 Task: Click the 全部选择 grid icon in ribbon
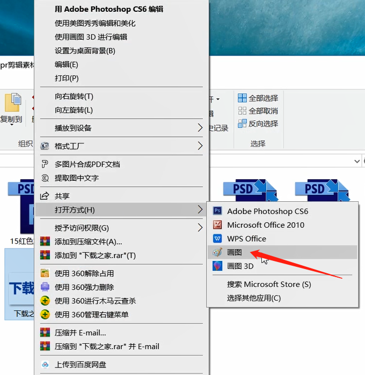[x=242, y=98]
